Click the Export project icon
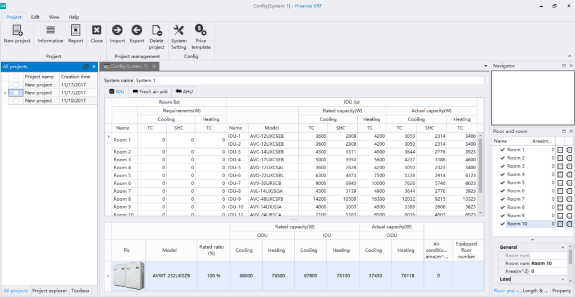This screenshot has width=575, height=297. 137,30
